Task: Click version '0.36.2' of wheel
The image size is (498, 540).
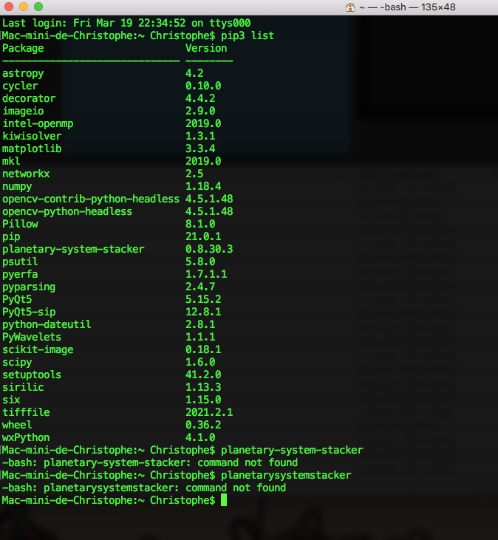Action: click(x=203, y=425)
